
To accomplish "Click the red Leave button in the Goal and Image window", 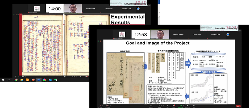I will [x=238, y=106].
